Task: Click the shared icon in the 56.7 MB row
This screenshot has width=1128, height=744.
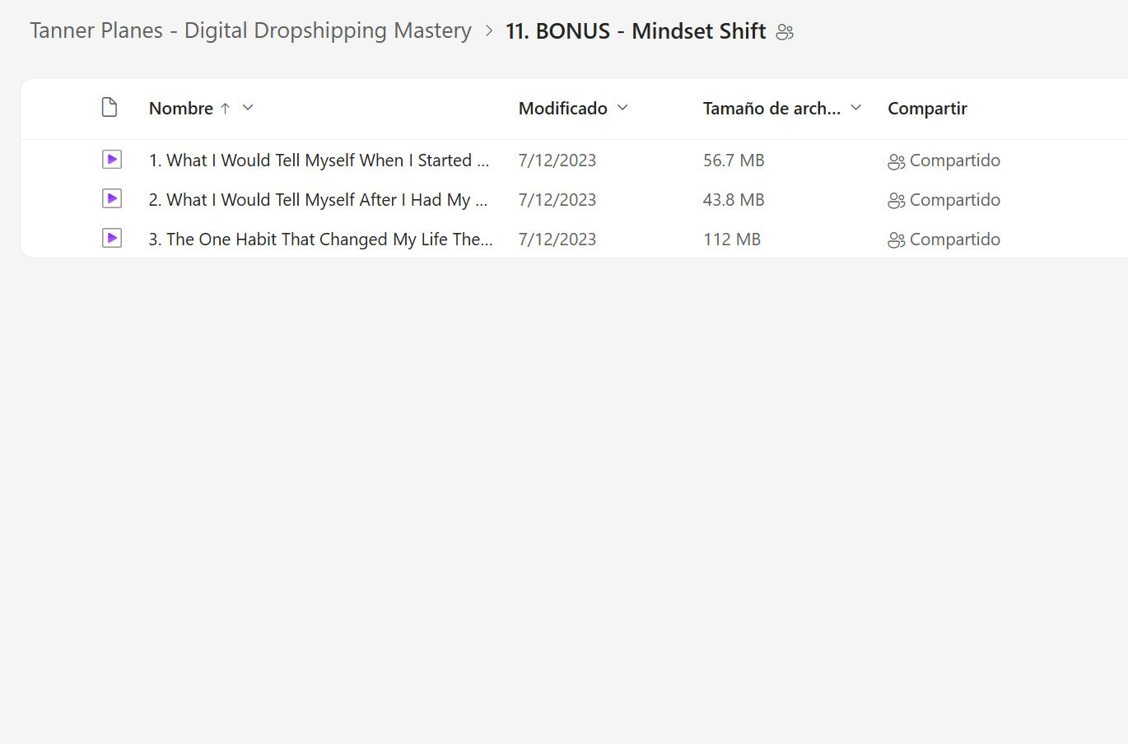Action: pos(896,161)
